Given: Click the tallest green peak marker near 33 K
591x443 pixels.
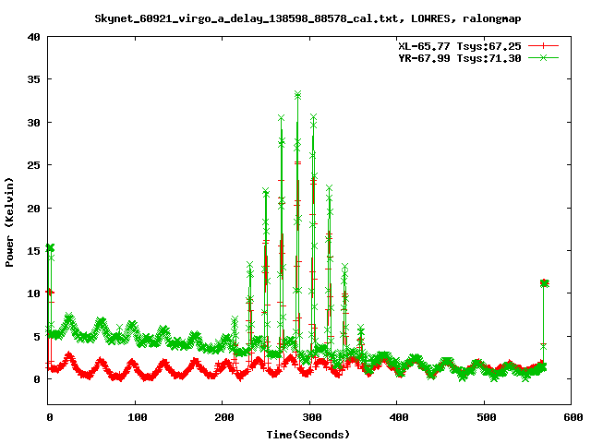Looking at the screenshot, I should 297,94.
